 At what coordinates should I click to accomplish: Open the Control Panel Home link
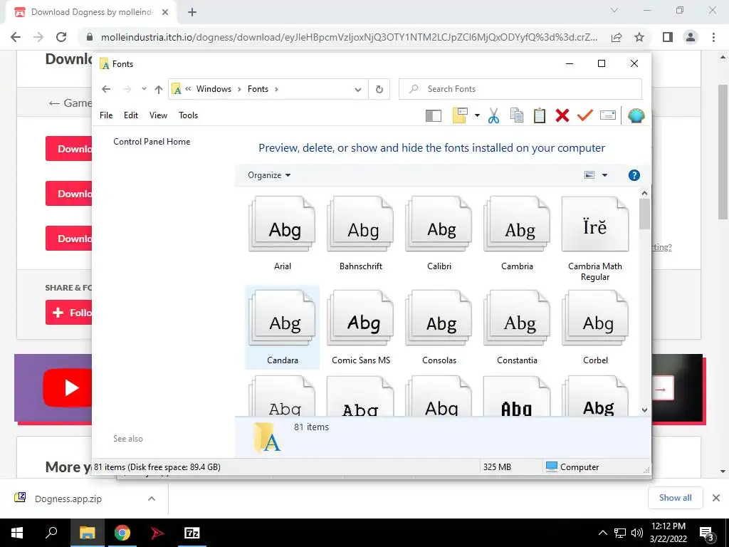click(152, 142)
